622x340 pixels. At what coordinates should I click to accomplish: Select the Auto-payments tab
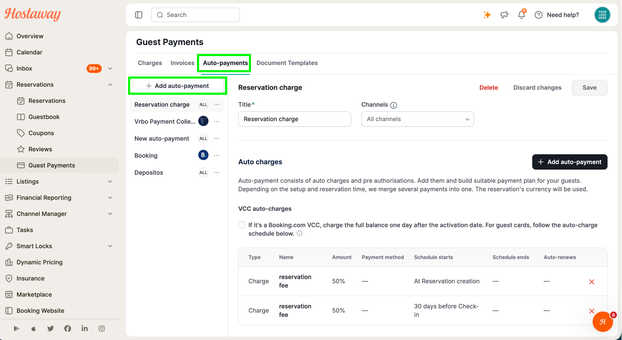(x=225, y=63)
